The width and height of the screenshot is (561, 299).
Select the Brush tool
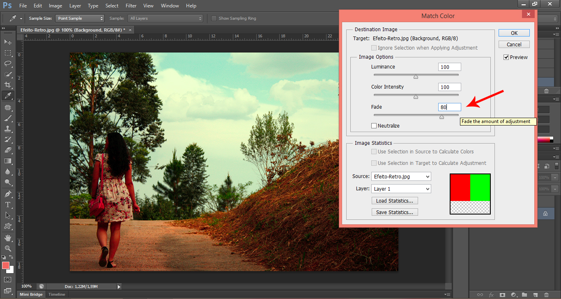8,118
